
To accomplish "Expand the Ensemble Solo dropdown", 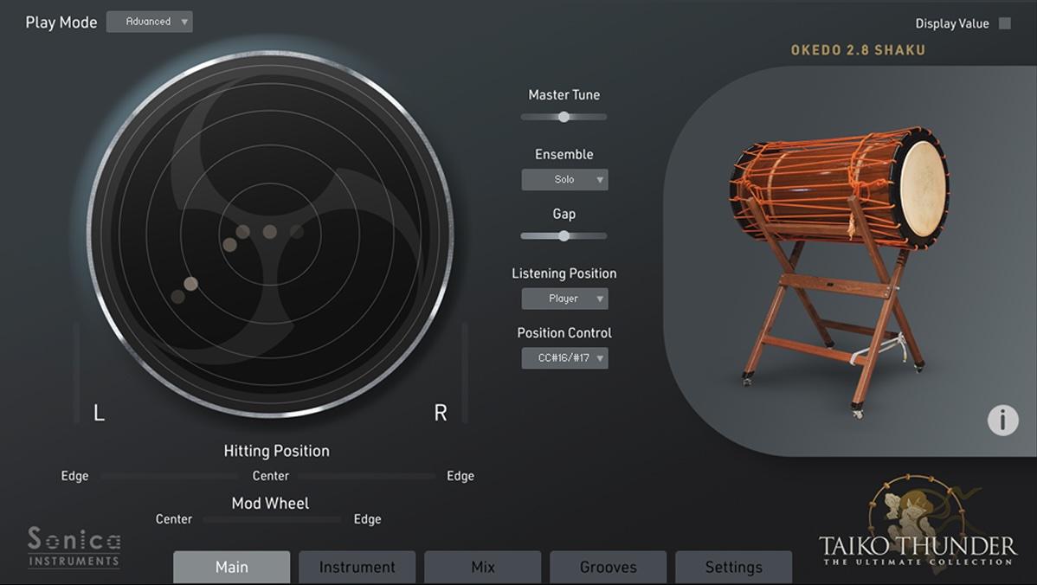I will coord(564,180).
